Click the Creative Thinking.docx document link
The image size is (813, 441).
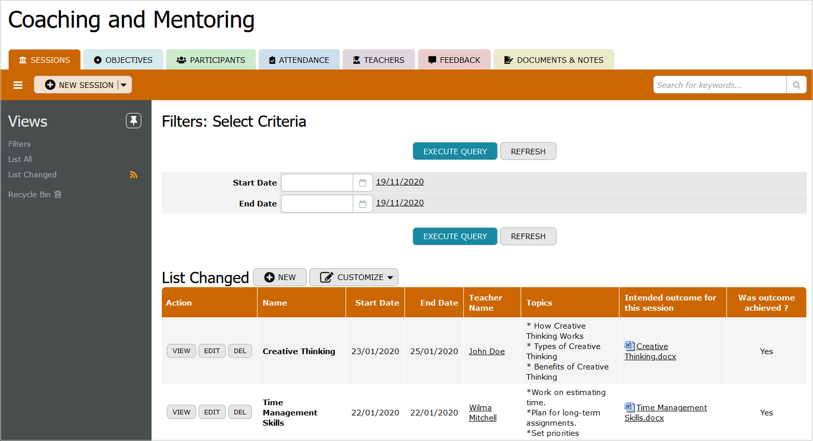point(651,352)
